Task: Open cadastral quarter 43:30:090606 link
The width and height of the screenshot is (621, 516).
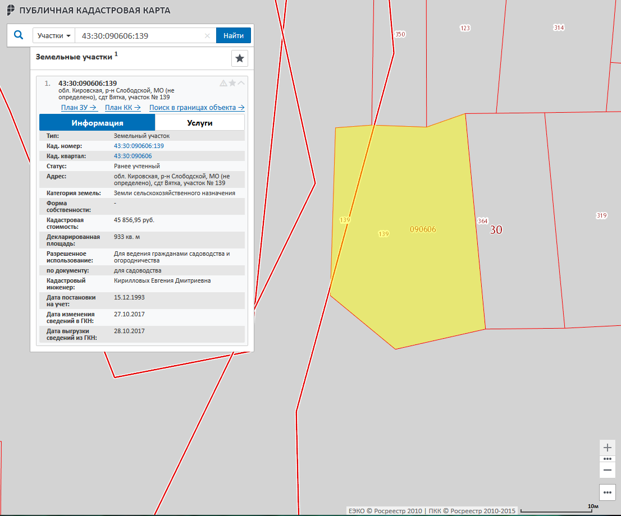Action: coord(133,156)
